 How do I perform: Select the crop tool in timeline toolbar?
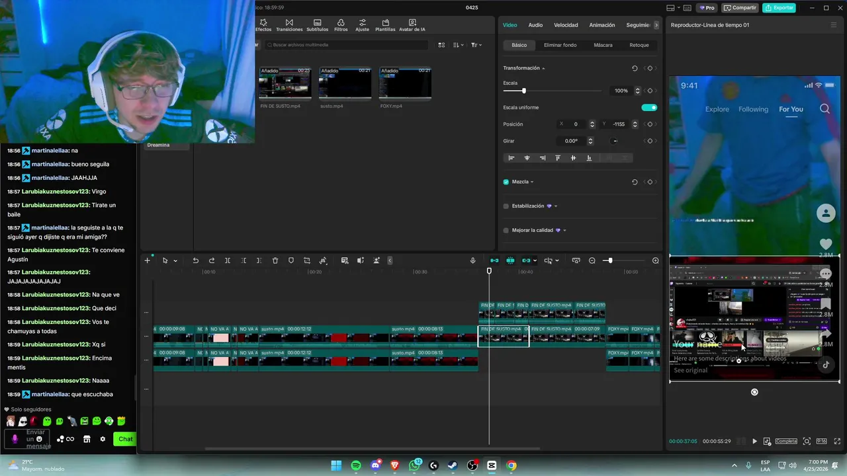point(307,260)
